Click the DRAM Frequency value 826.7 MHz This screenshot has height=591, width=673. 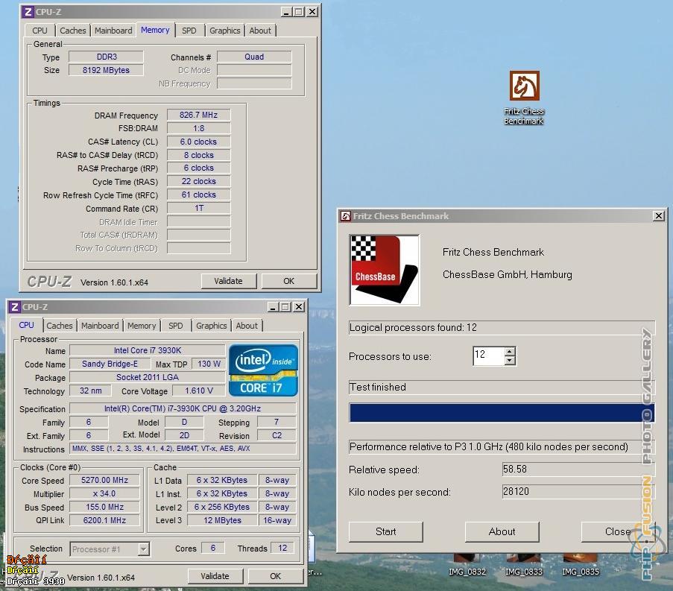[199, 115]
